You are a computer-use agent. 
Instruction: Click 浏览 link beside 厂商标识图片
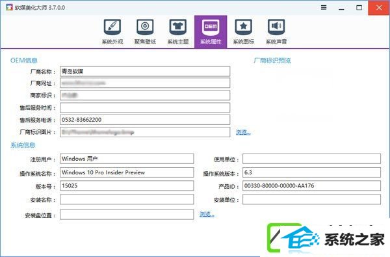pyautogui.click(x=243, y=132)
